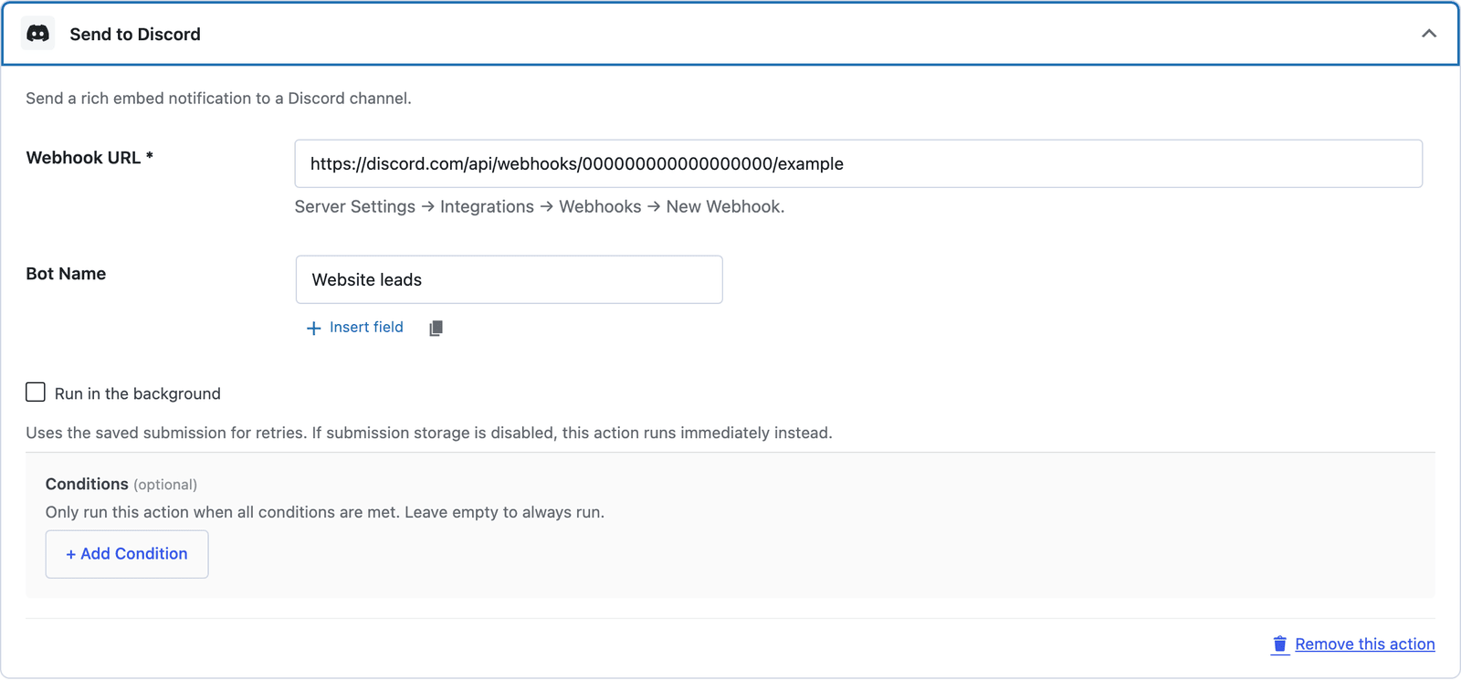Viewport: 1461px width, 680px height.
Task: Click the plus icon beside Insert field
Action: 313,328
